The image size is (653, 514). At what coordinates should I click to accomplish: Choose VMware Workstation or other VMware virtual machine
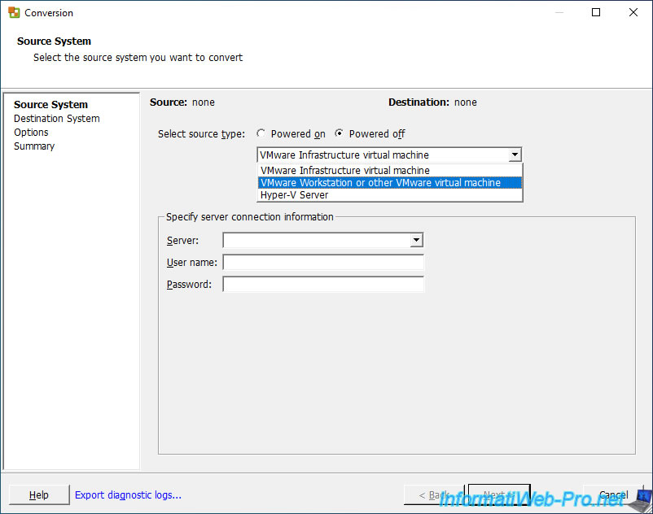pyautogui.click(x=390, y=182)
